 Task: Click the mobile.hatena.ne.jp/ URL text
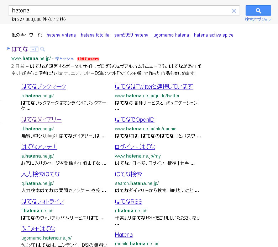coord(137,244)
